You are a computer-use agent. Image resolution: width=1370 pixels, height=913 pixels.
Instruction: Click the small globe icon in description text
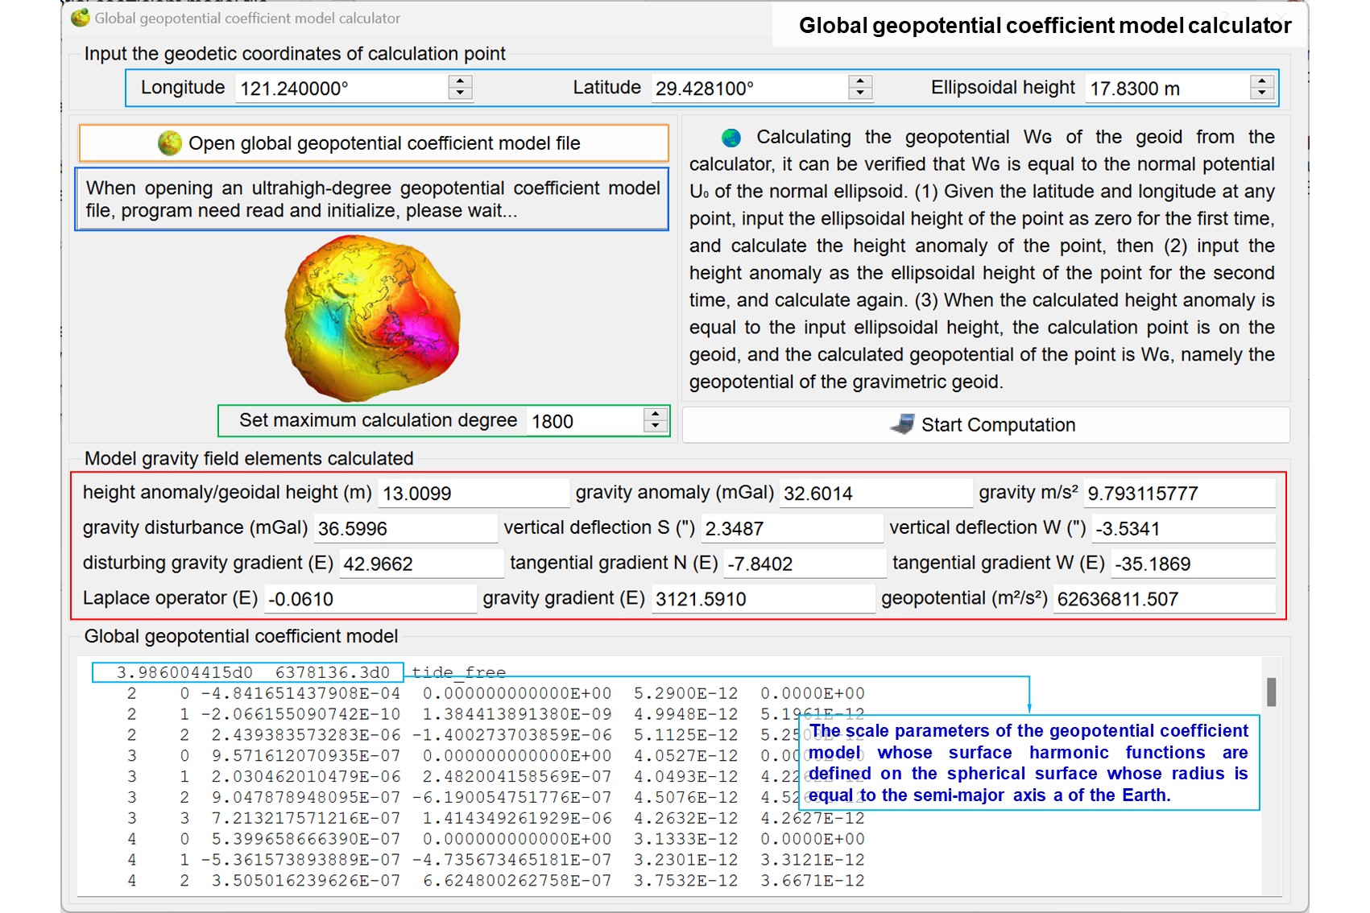[x=731, y=138]
